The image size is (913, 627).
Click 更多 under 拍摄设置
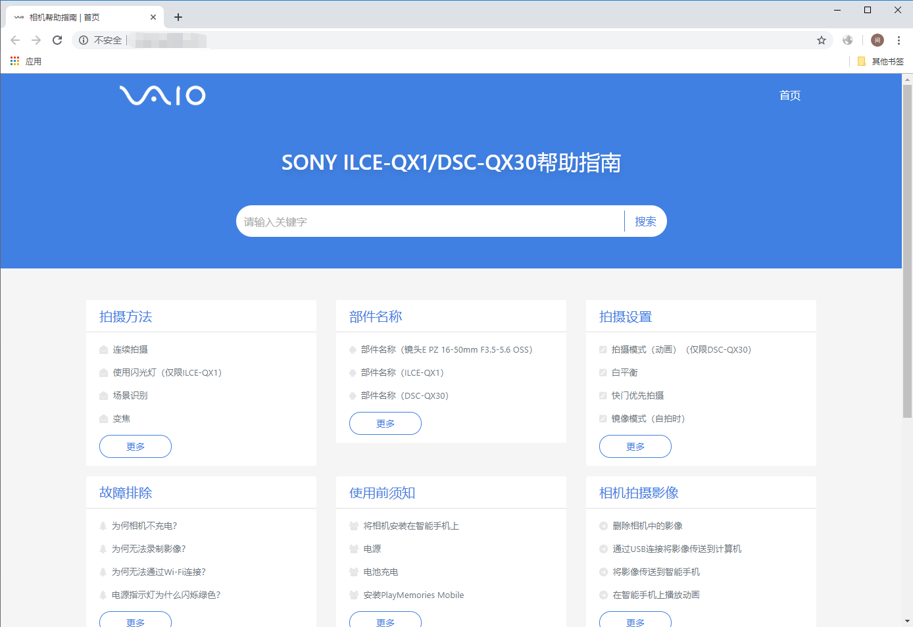click(635, 447)
